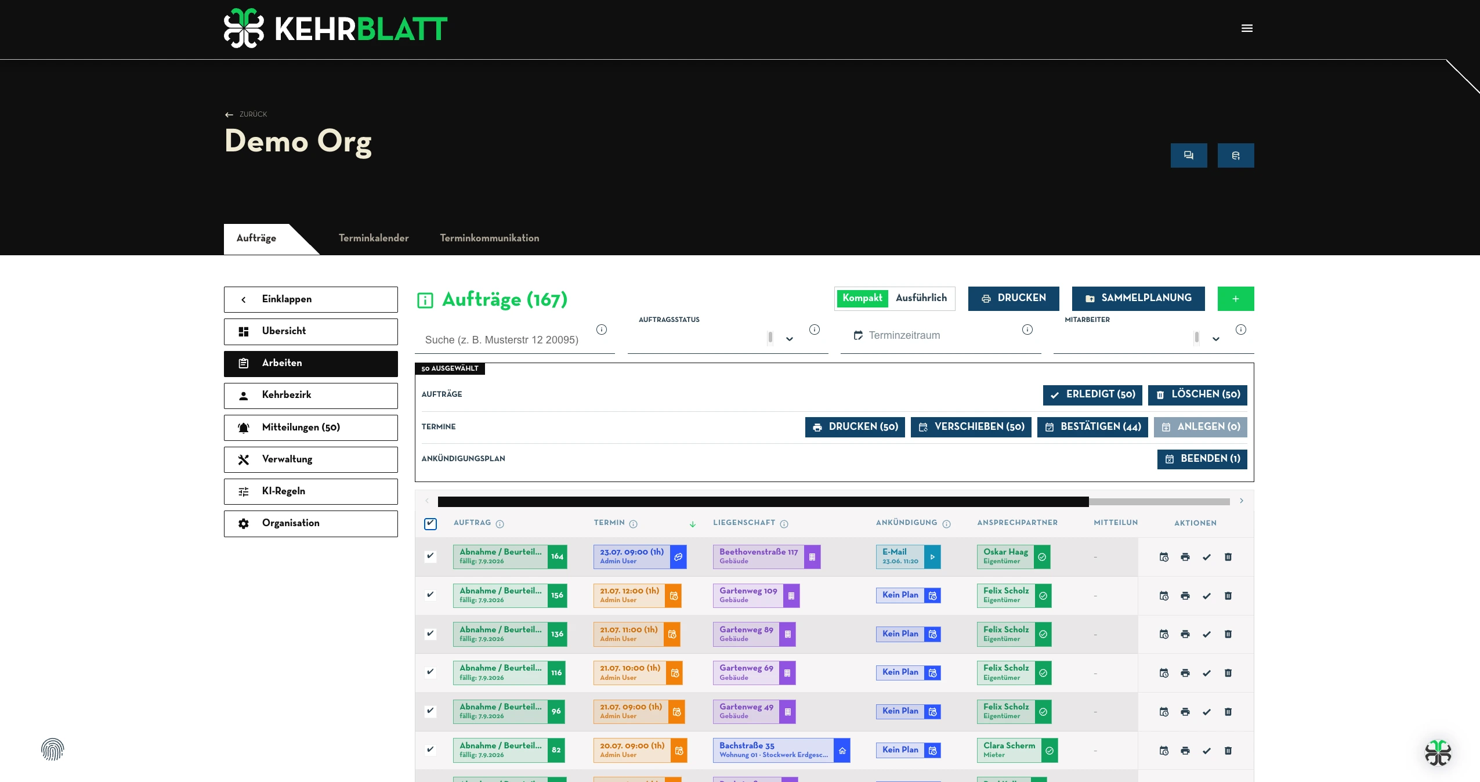Screen dimensions: 1480x782
Task: Click home icon on Bachstraße 35 property
Action: 842,751
